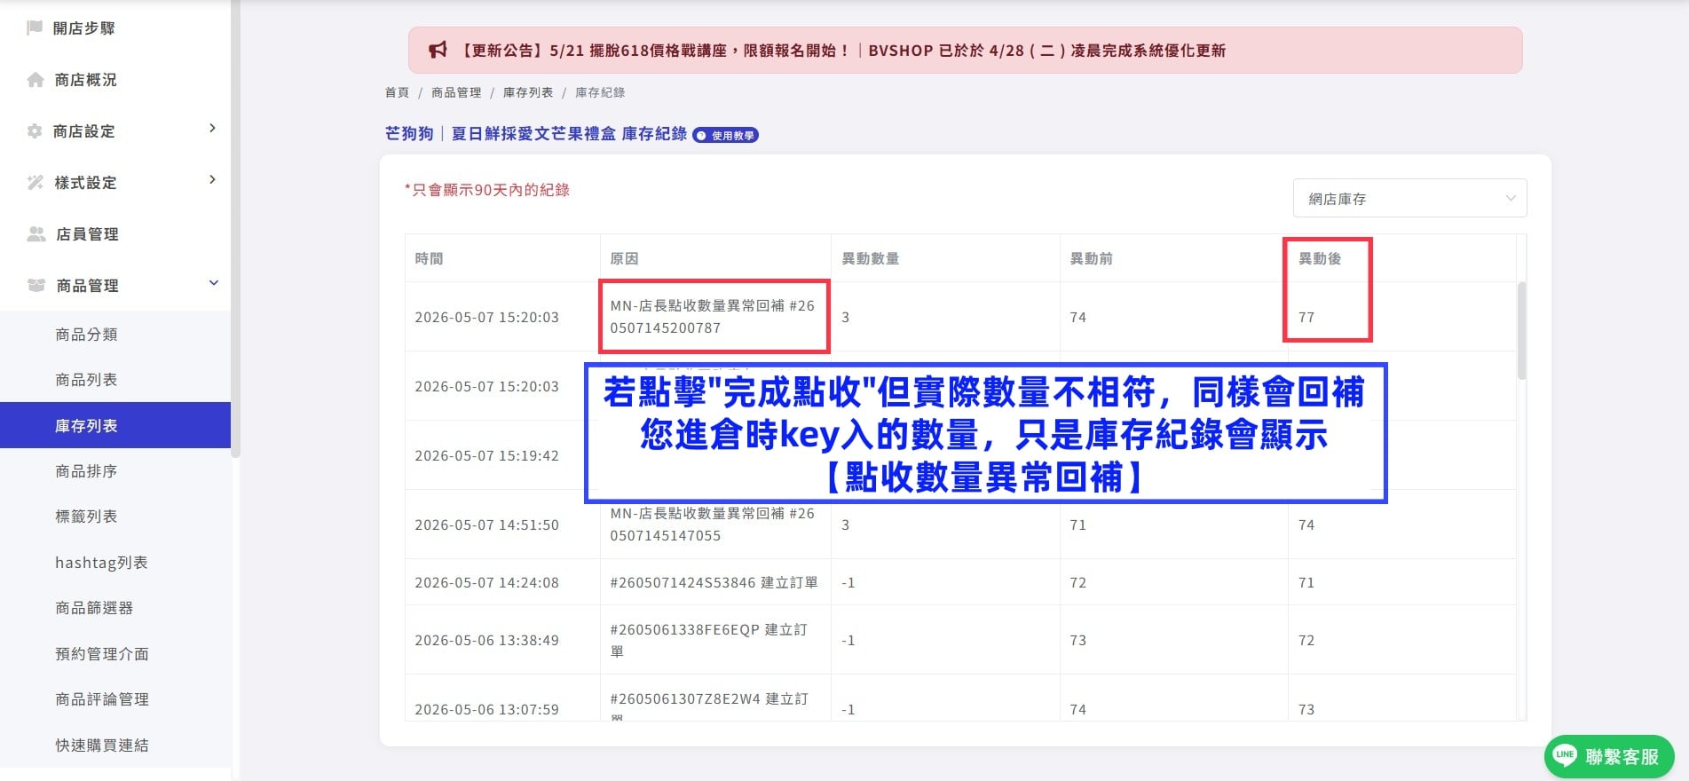Click order #2605071424S53846 建立訂單
Screen dimensions: 1689x781
point(714,583)
